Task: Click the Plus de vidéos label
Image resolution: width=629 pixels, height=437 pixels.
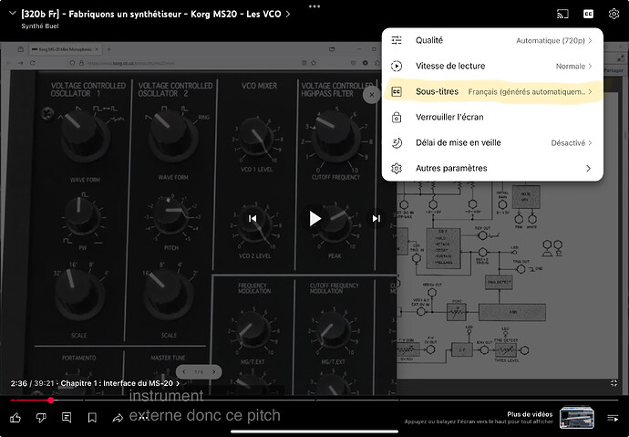Action: [x=530, y=414]
